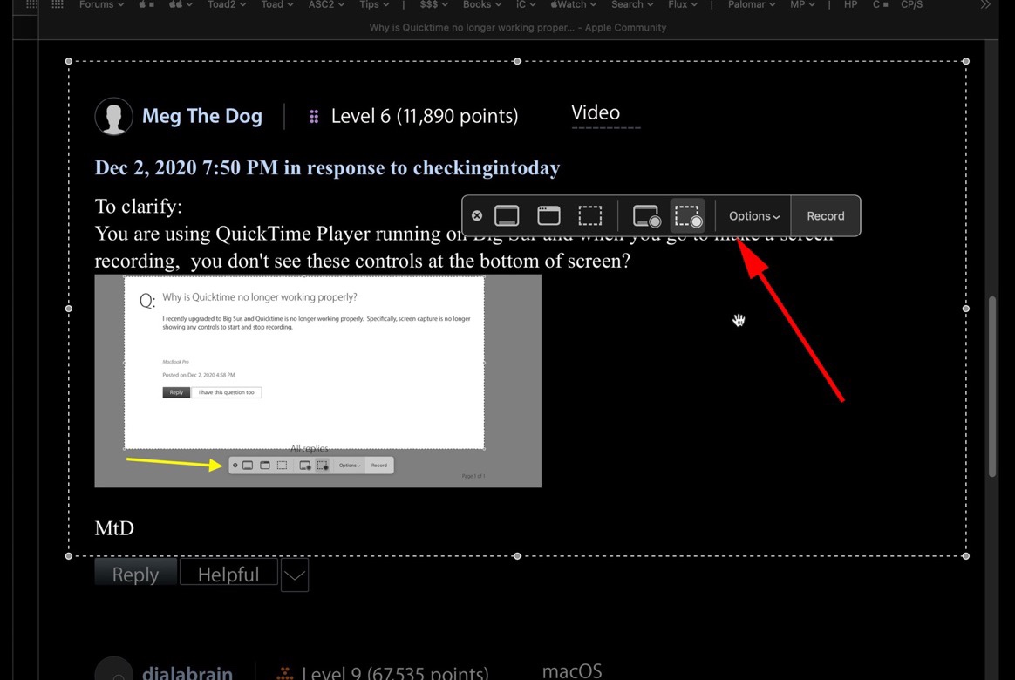Open the ASC2 bookmarks folder
Image resolution: width=1015 pixels, height=680 pixels.
pyautogui.click(x=326, y=4)
